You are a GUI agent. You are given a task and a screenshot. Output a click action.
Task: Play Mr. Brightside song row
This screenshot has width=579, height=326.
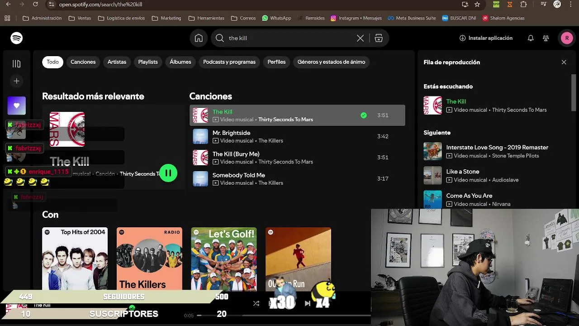297,136
